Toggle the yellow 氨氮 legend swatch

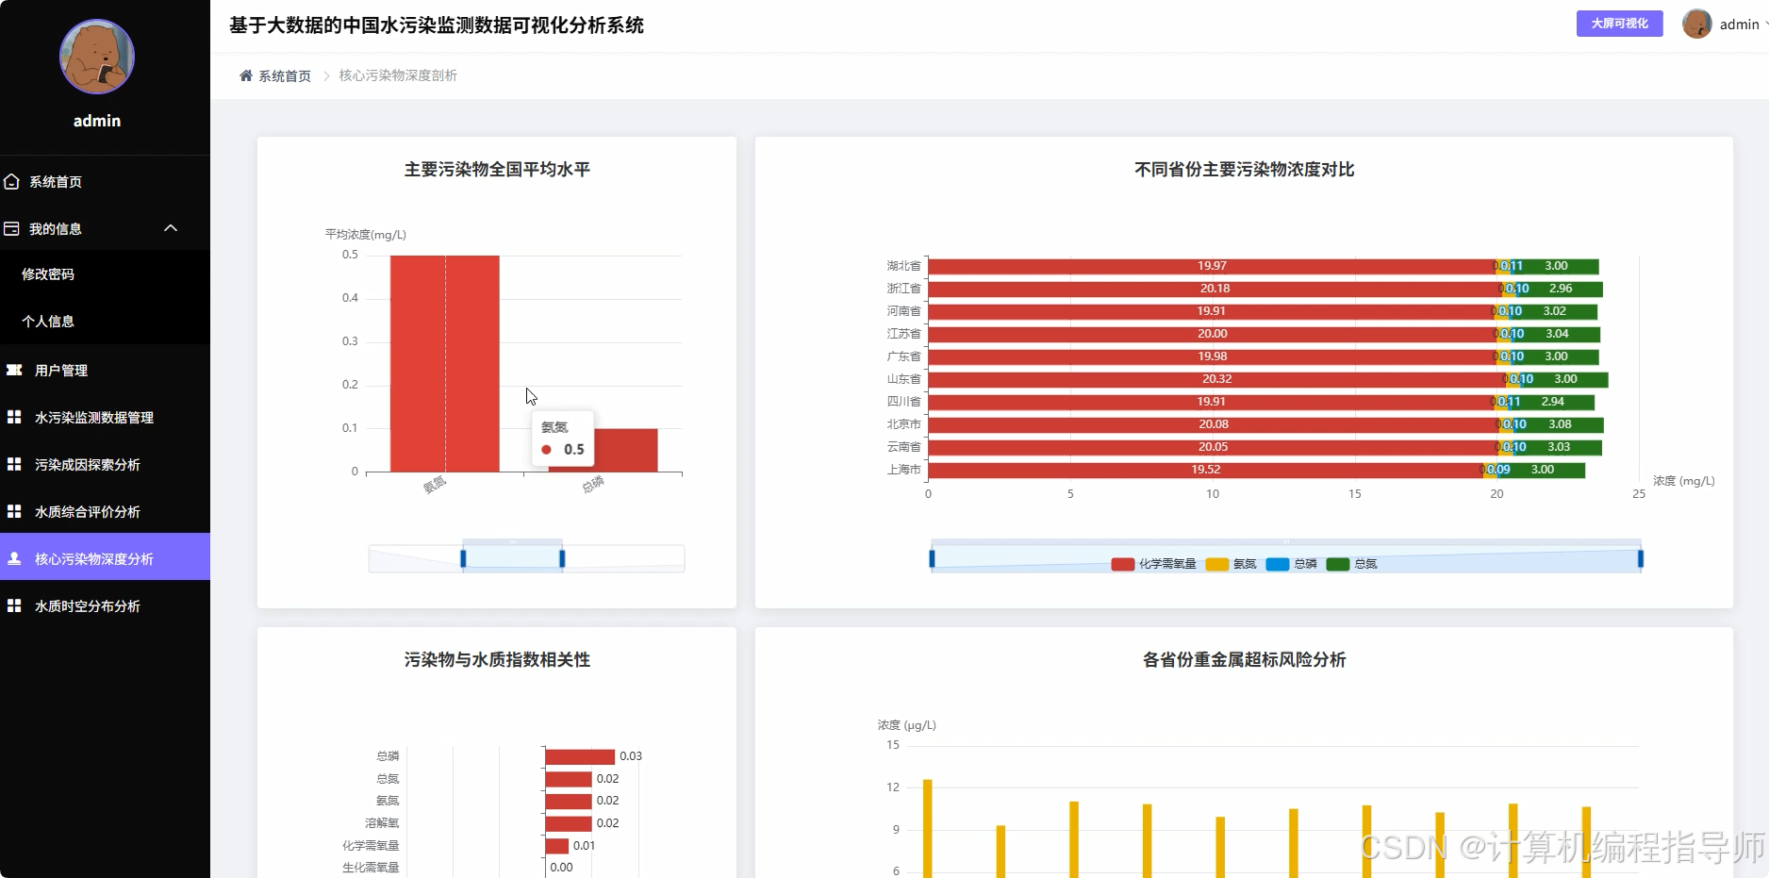[x=1217, y=564]
